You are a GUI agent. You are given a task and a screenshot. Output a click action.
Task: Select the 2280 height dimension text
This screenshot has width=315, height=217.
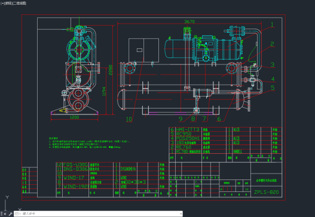tap(111, 70)
